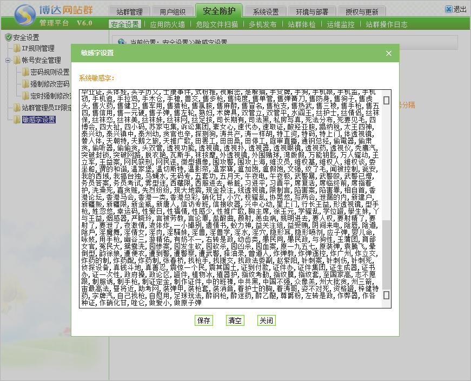Click the folder icon beside 强制修改密码
Viewport: 471px width, 381px height.
point(25,84)
